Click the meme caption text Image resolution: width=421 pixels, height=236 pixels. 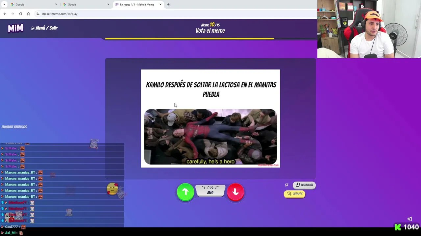click(x=211, y=89)
